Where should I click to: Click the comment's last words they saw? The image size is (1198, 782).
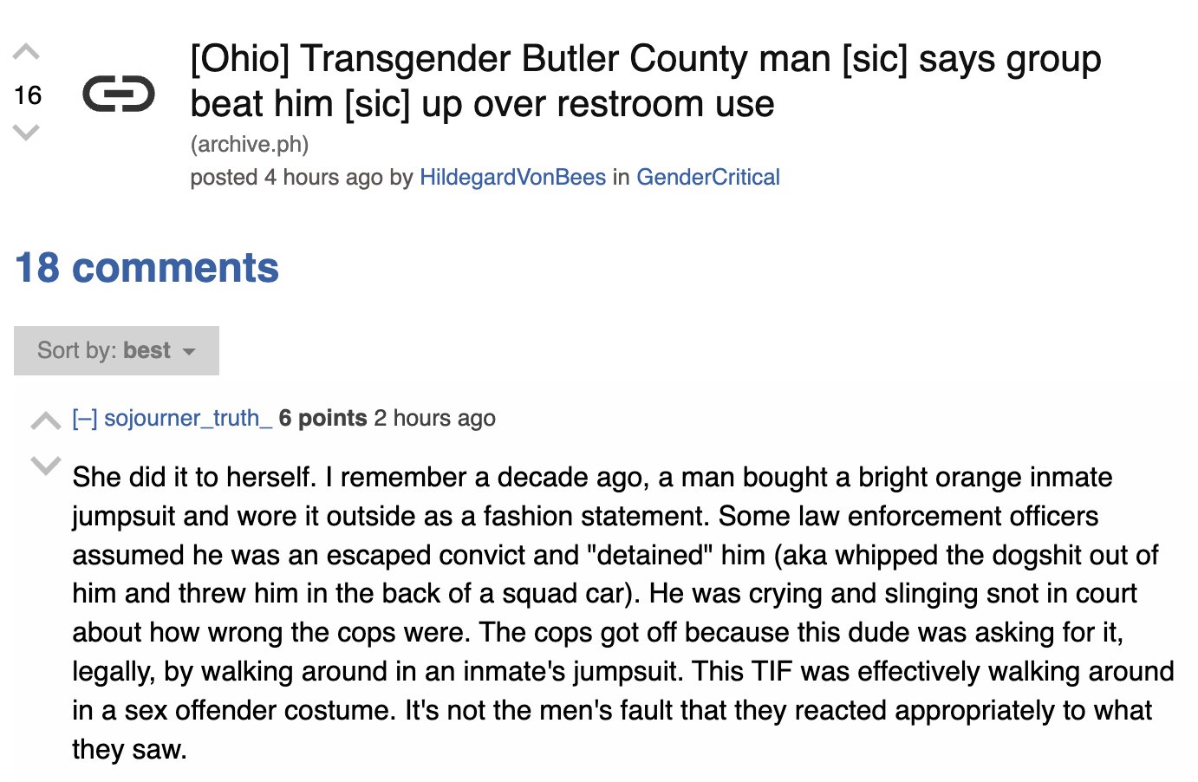(x=130, y=749)
